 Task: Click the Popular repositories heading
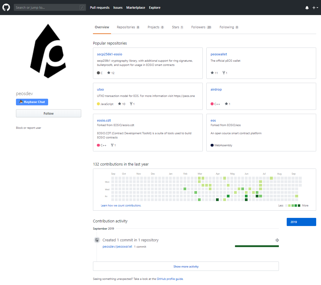tap(110, 43)
